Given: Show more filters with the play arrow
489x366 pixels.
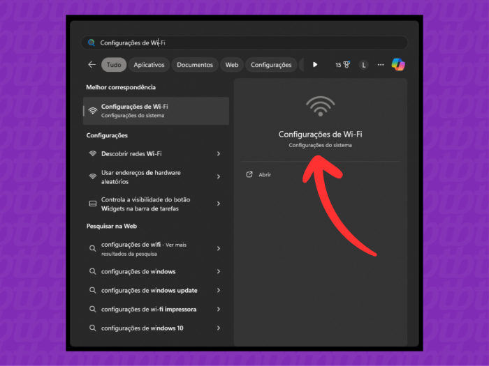Looking at the screenshot, I should pyautogui.click(x=315, y=65).
